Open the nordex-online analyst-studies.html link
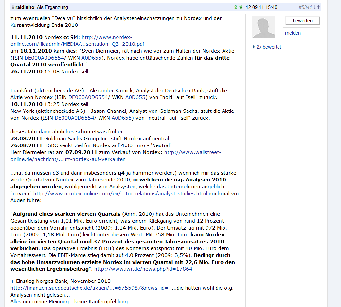This screenshot has width=341, height=307. click(120, 194)
